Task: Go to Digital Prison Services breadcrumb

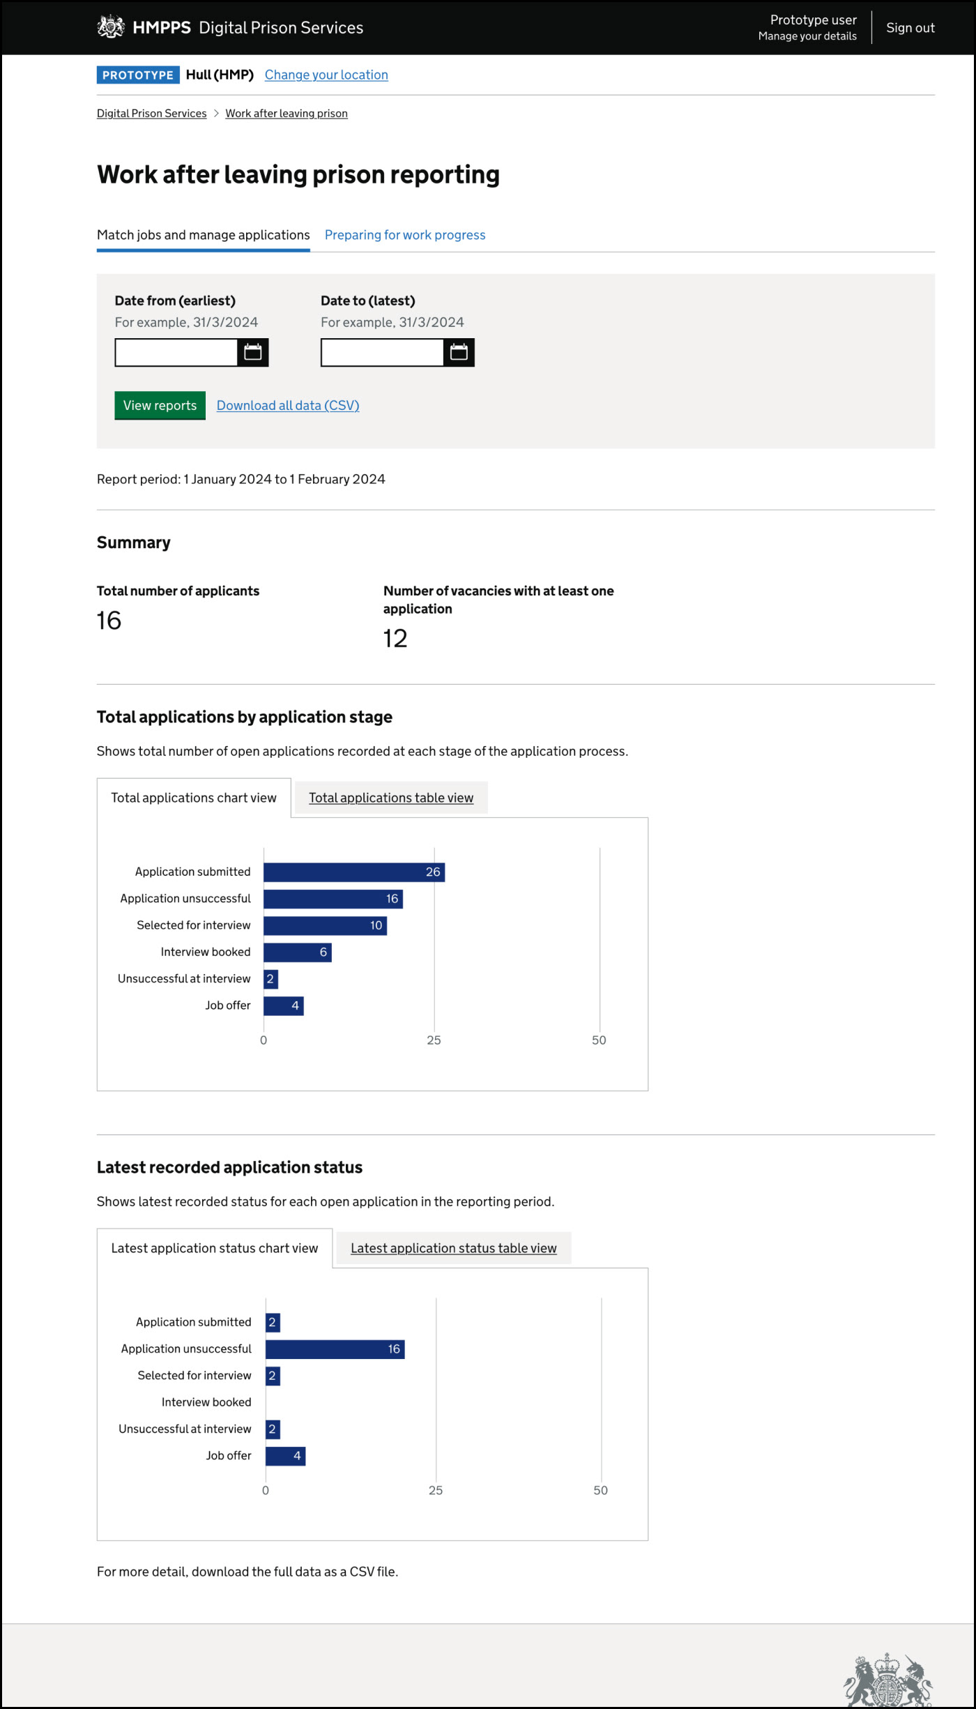Action: click(151, 114)
